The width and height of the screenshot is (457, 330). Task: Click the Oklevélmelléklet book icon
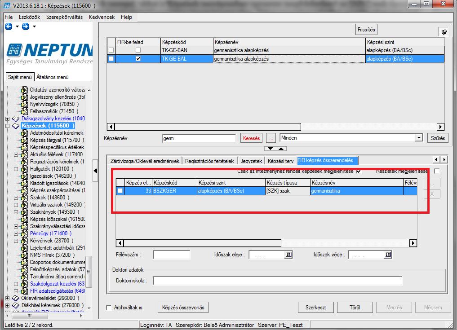(15, 298)
